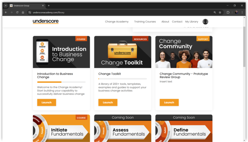The height and width of the screenshot is (142, 248).
Task: Click the zoom magnifier icon in address bar
Action: point(215,12)
